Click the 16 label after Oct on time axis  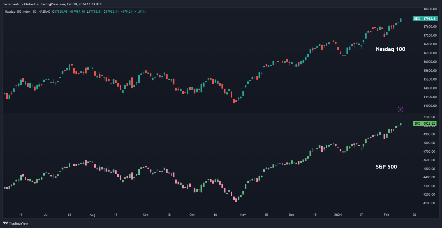[x=215, y=214]
